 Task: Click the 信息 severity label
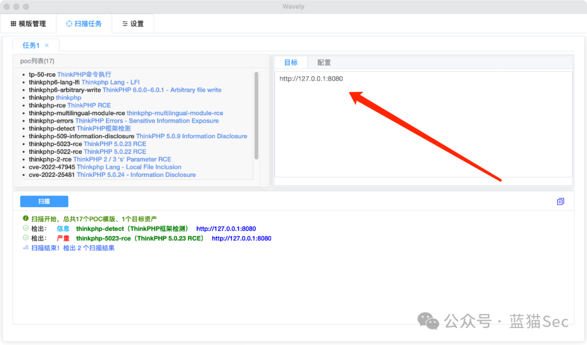pyautogui.click(x=63, y=229)
